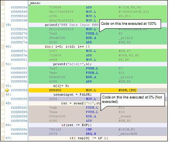Select the PUSH.L R12 instruction
Viewport: 174px width, 143px height.
98,73
